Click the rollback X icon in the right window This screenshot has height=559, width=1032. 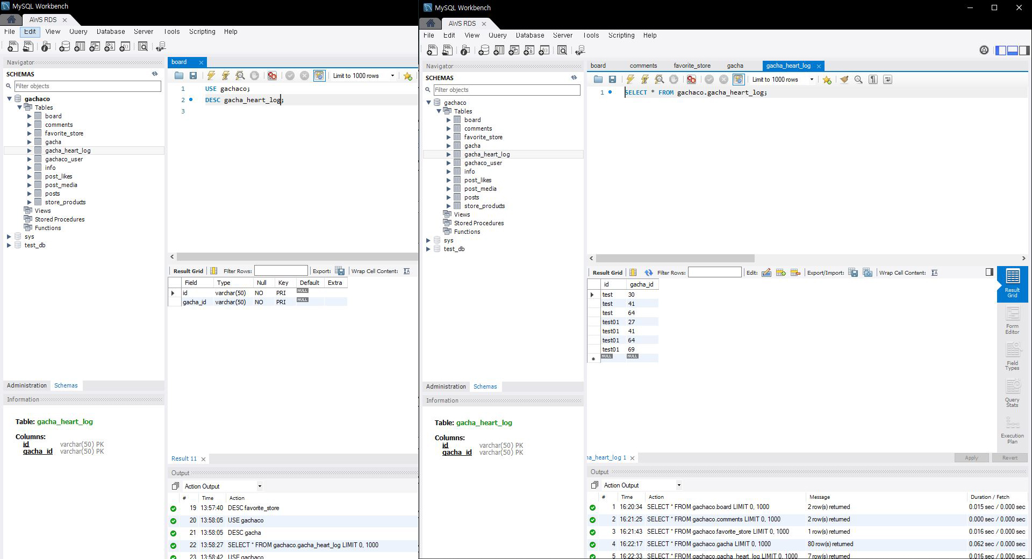(724, 80)
